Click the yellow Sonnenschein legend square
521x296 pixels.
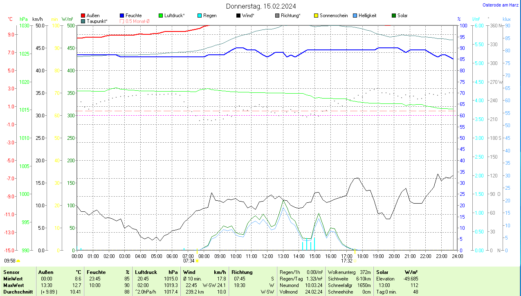pos(316,16)
